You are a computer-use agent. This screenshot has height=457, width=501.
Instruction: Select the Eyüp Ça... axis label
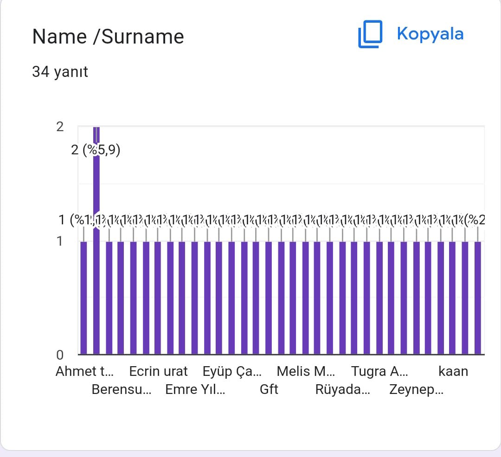(x=232, y=371)
